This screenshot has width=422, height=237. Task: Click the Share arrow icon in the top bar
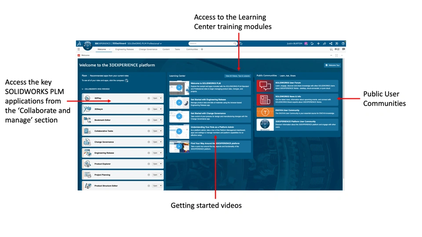[324, 43]
